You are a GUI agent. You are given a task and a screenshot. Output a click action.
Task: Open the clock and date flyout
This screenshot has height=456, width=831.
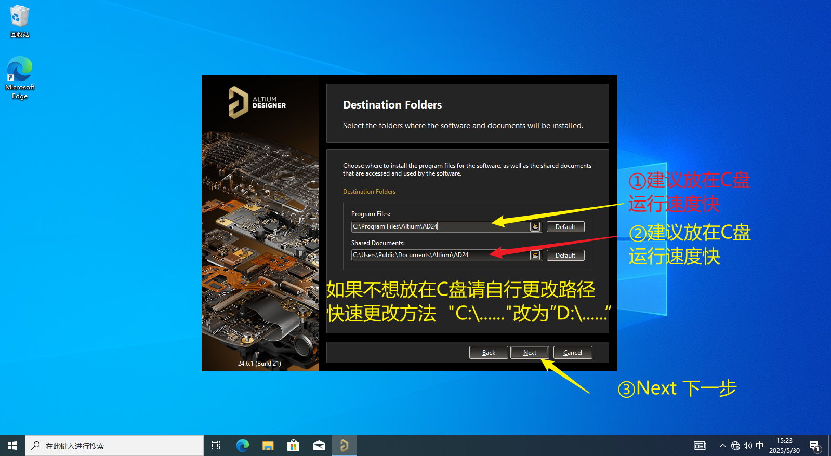(x=784, y=446)
